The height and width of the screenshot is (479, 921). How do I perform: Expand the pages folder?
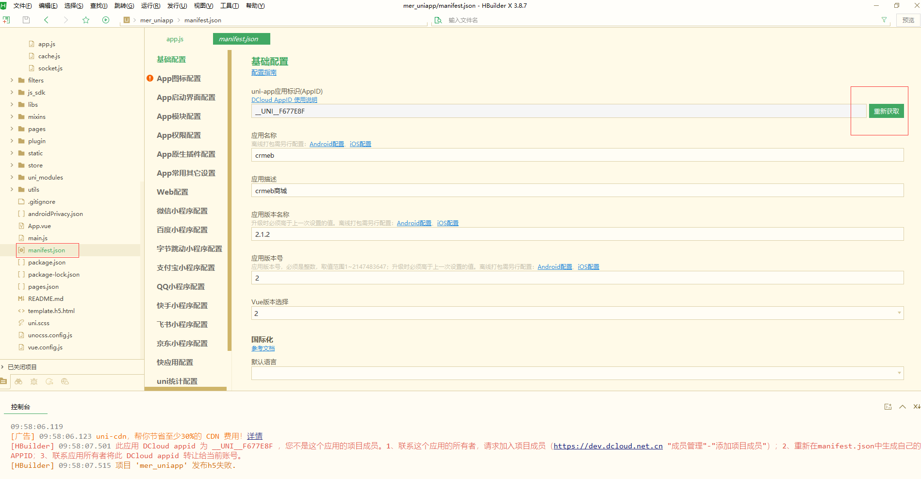(x=12, y=129)
